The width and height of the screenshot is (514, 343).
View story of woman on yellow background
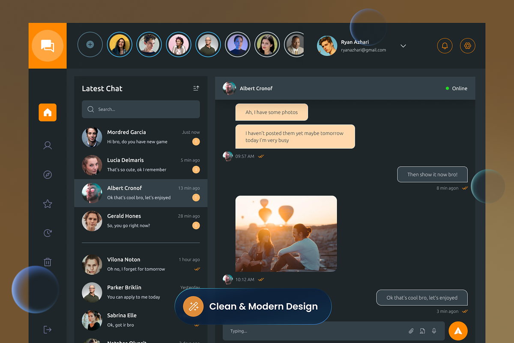coord(120,45)
